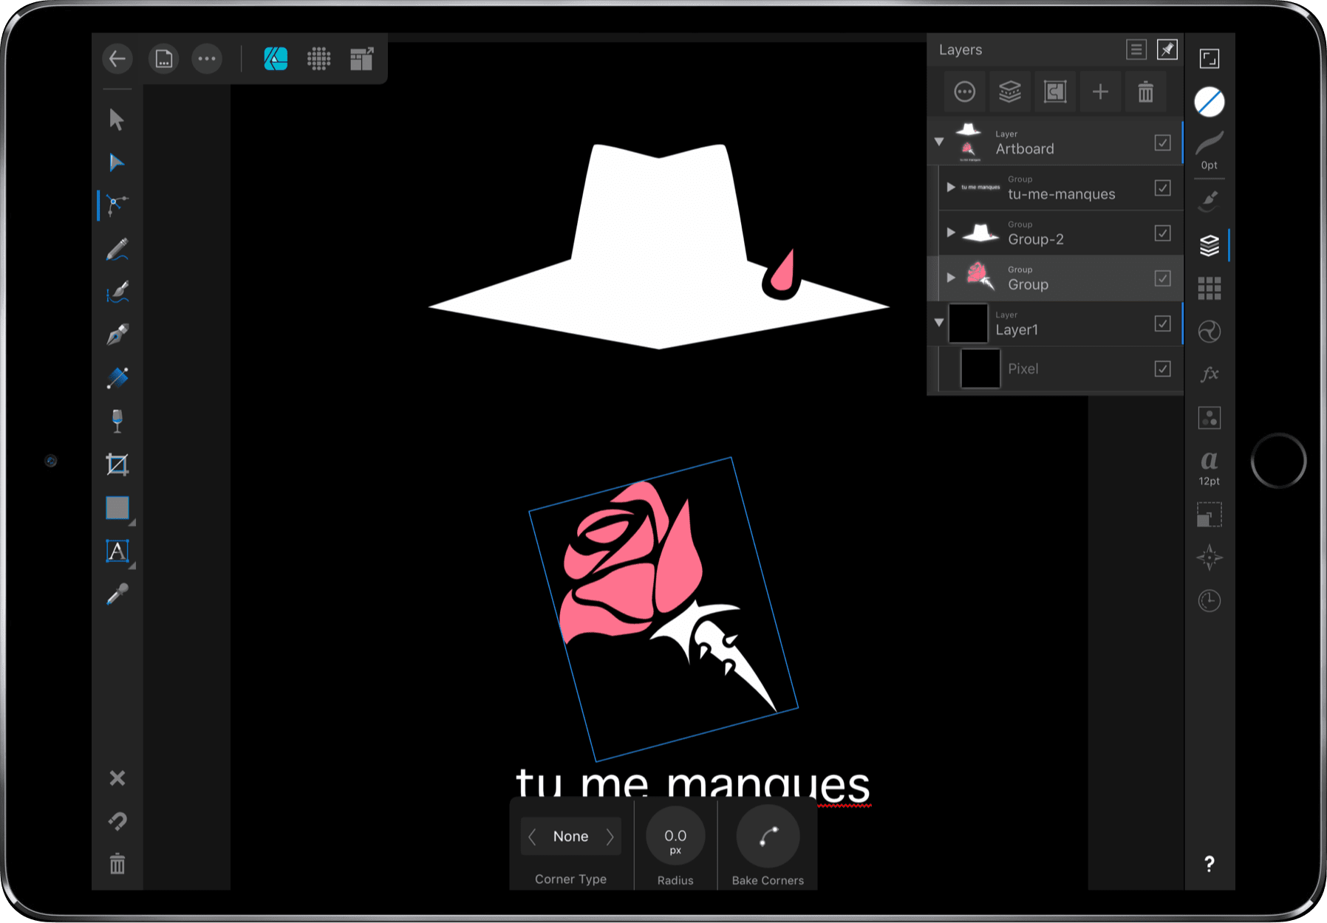Select the Crop tool

point(117,464)
